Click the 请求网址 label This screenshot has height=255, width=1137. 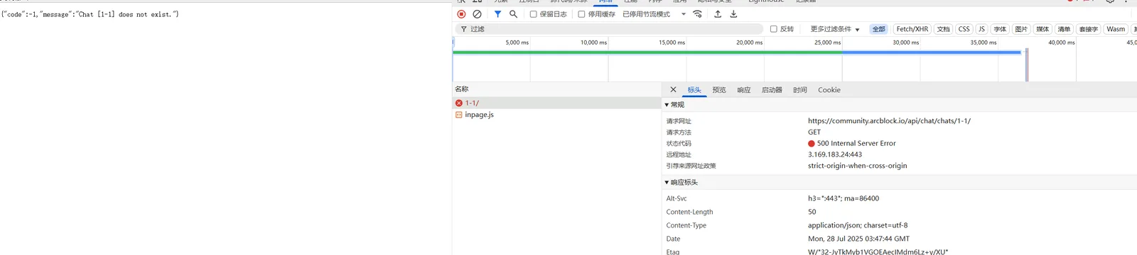tap(679, 121)
